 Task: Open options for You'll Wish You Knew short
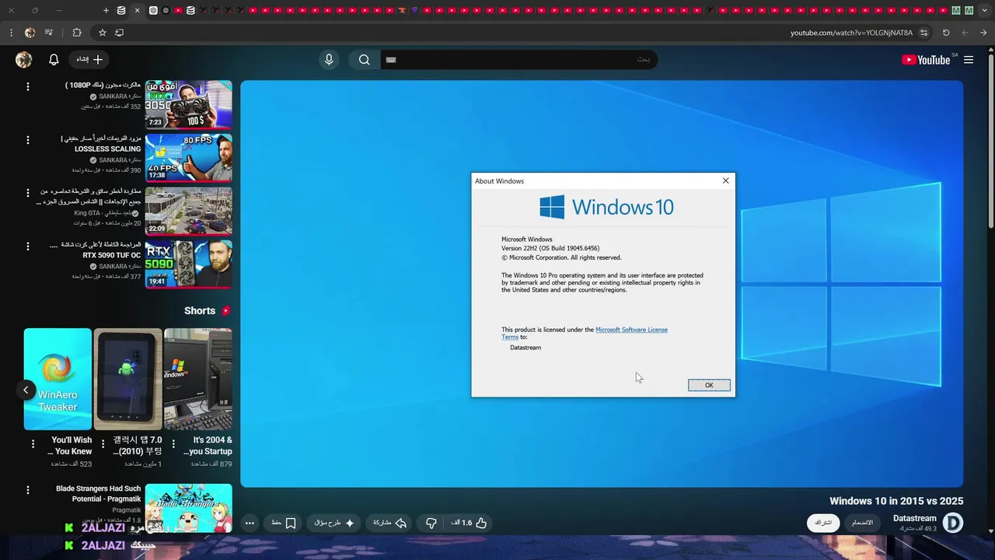(33, 444)
